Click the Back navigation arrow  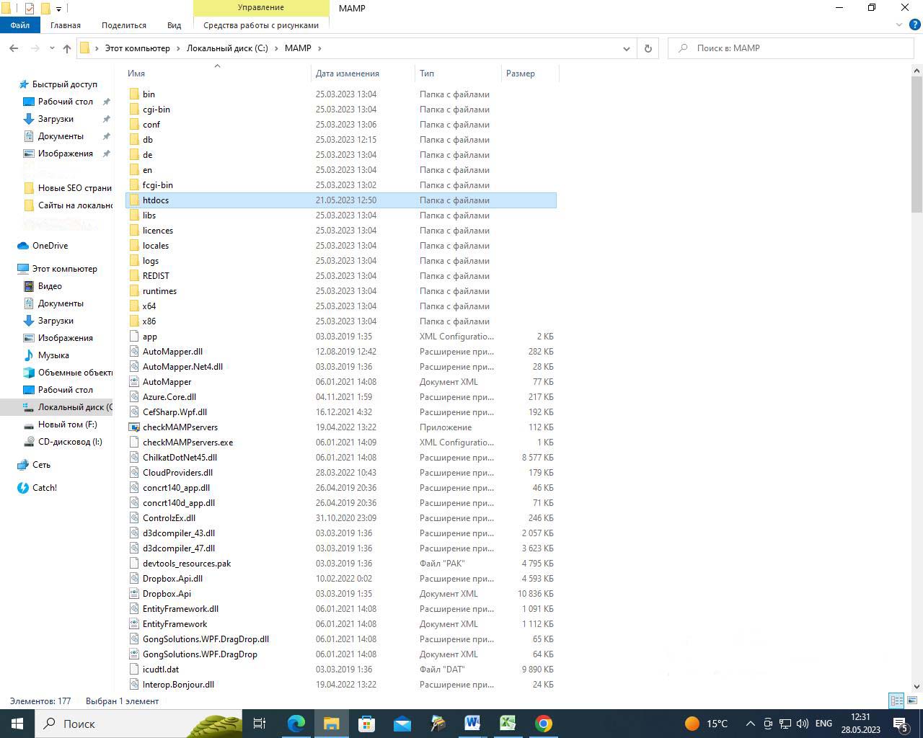point(14,48)
